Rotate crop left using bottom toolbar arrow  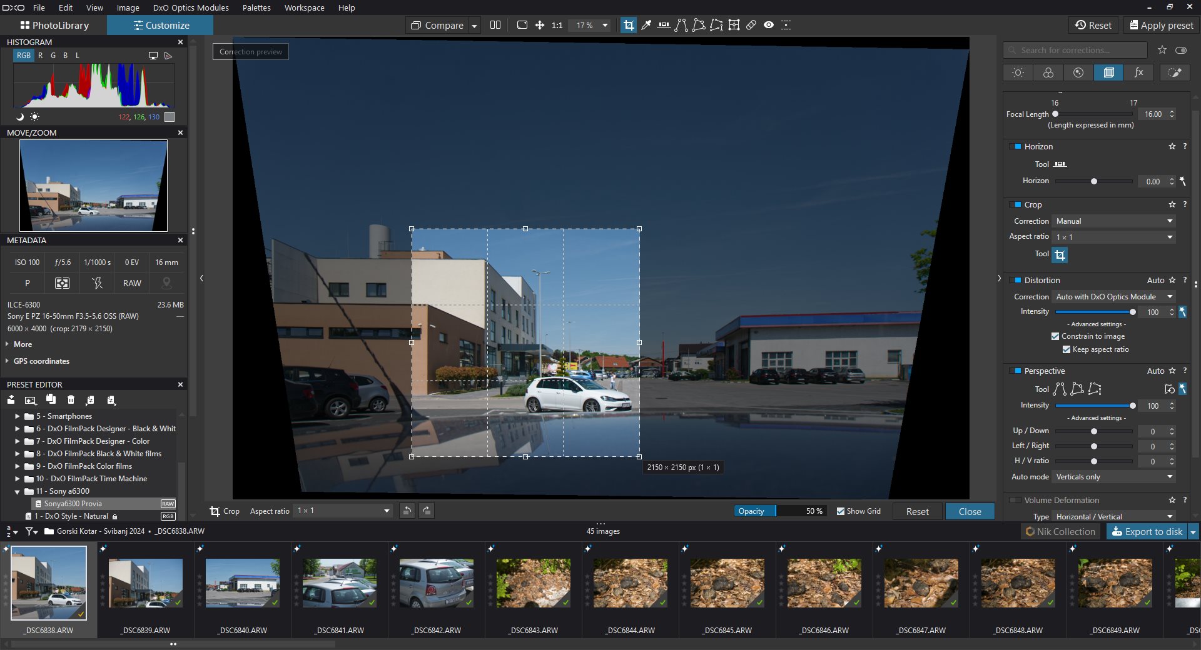tap(407, 511)
